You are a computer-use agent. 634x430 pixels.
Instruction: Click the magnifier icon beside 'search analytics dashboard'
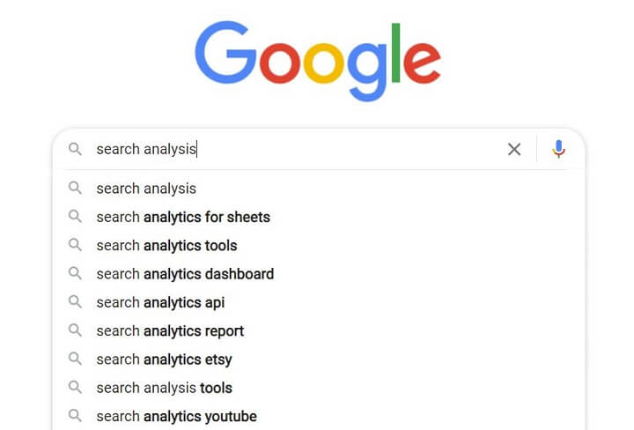[75, 273]
